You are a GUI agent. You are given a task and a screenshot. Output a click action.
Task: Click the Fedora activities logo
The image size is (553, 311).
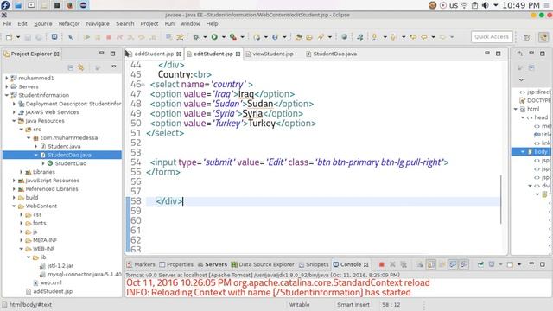pyautogui.click(x=5, y=5)
